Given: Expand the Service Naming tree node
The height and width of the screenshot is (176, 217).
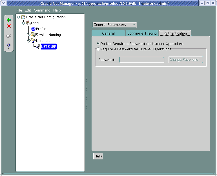Looking at the screenshot, I should tap(28, 35).
